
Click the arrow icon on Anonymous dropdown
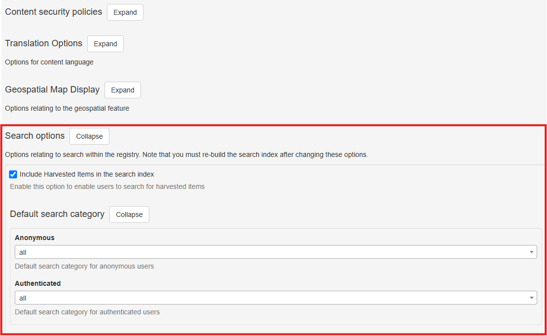[x=532, y=252]
